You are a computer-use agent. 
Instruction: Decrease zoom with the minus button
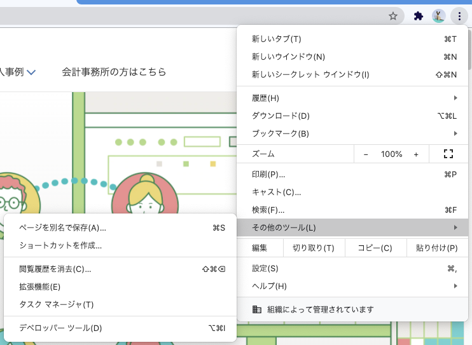(x=366, y=154)
